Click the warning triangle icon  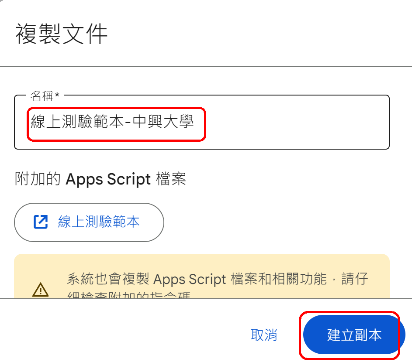(x=41, y=289)
